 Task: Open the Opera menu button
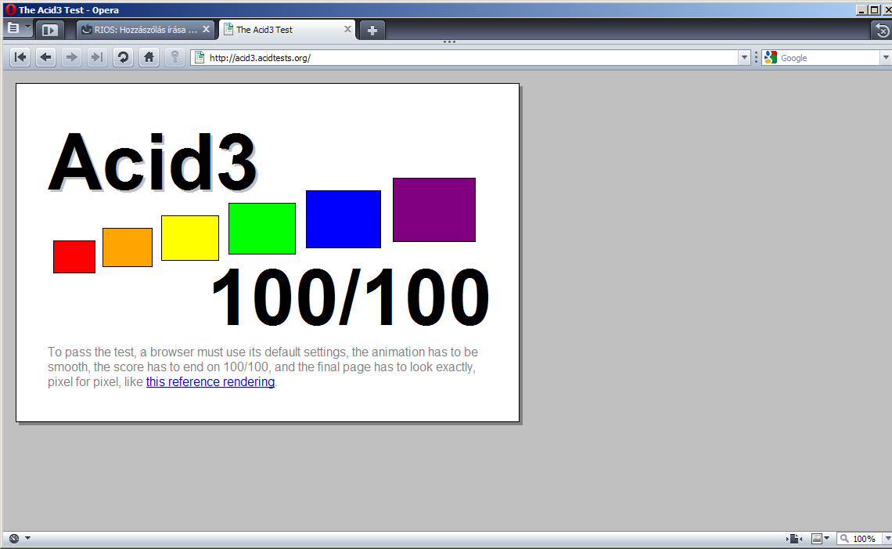tap(13, 28)
